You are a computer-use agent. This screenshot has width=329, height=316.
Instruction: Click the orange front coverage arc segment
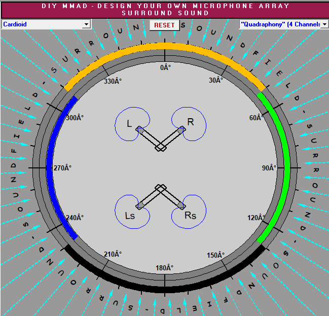pyautogui.click(x=164, y=46)
